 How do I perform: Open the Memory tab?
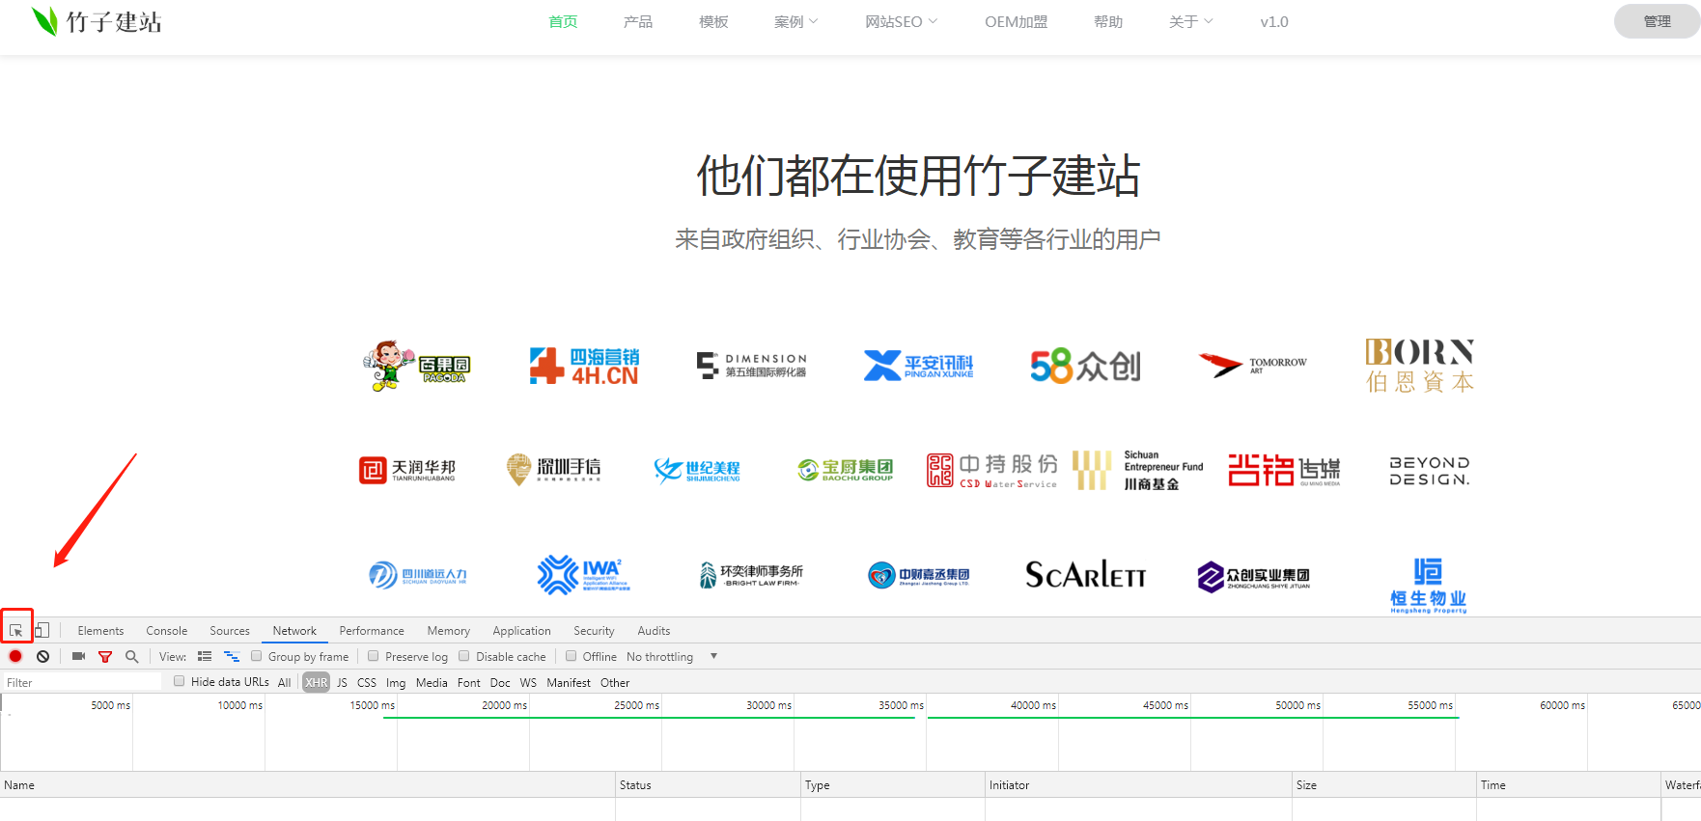click(x=449, y=631)
